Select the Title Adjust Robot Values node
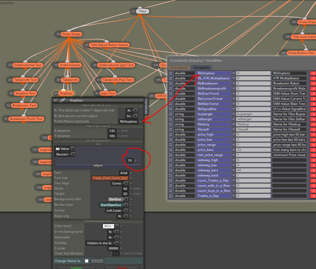316x269 pixels. [109, 45]
